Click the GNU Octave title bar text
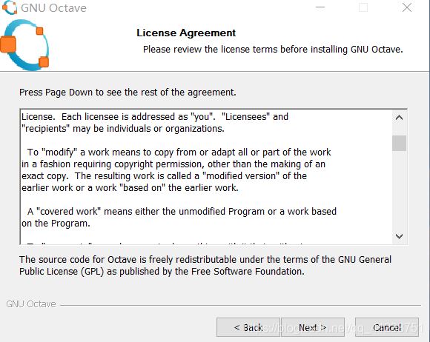This screenshot has width=430, height=342. [53, 8]
